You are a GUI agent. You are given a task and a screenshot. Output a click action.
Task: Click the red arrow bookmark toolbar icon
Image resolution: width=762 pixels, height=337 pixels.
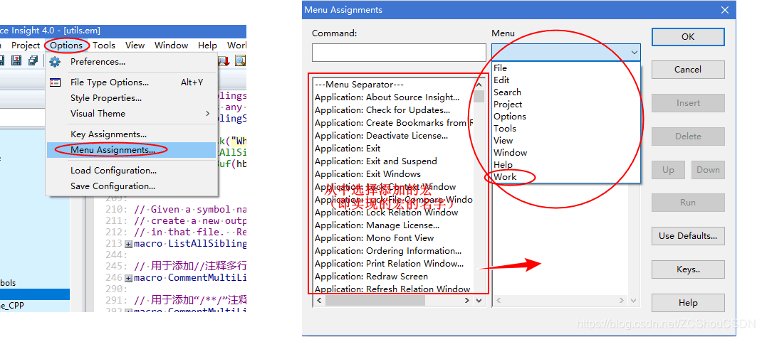tap(224, 60)
